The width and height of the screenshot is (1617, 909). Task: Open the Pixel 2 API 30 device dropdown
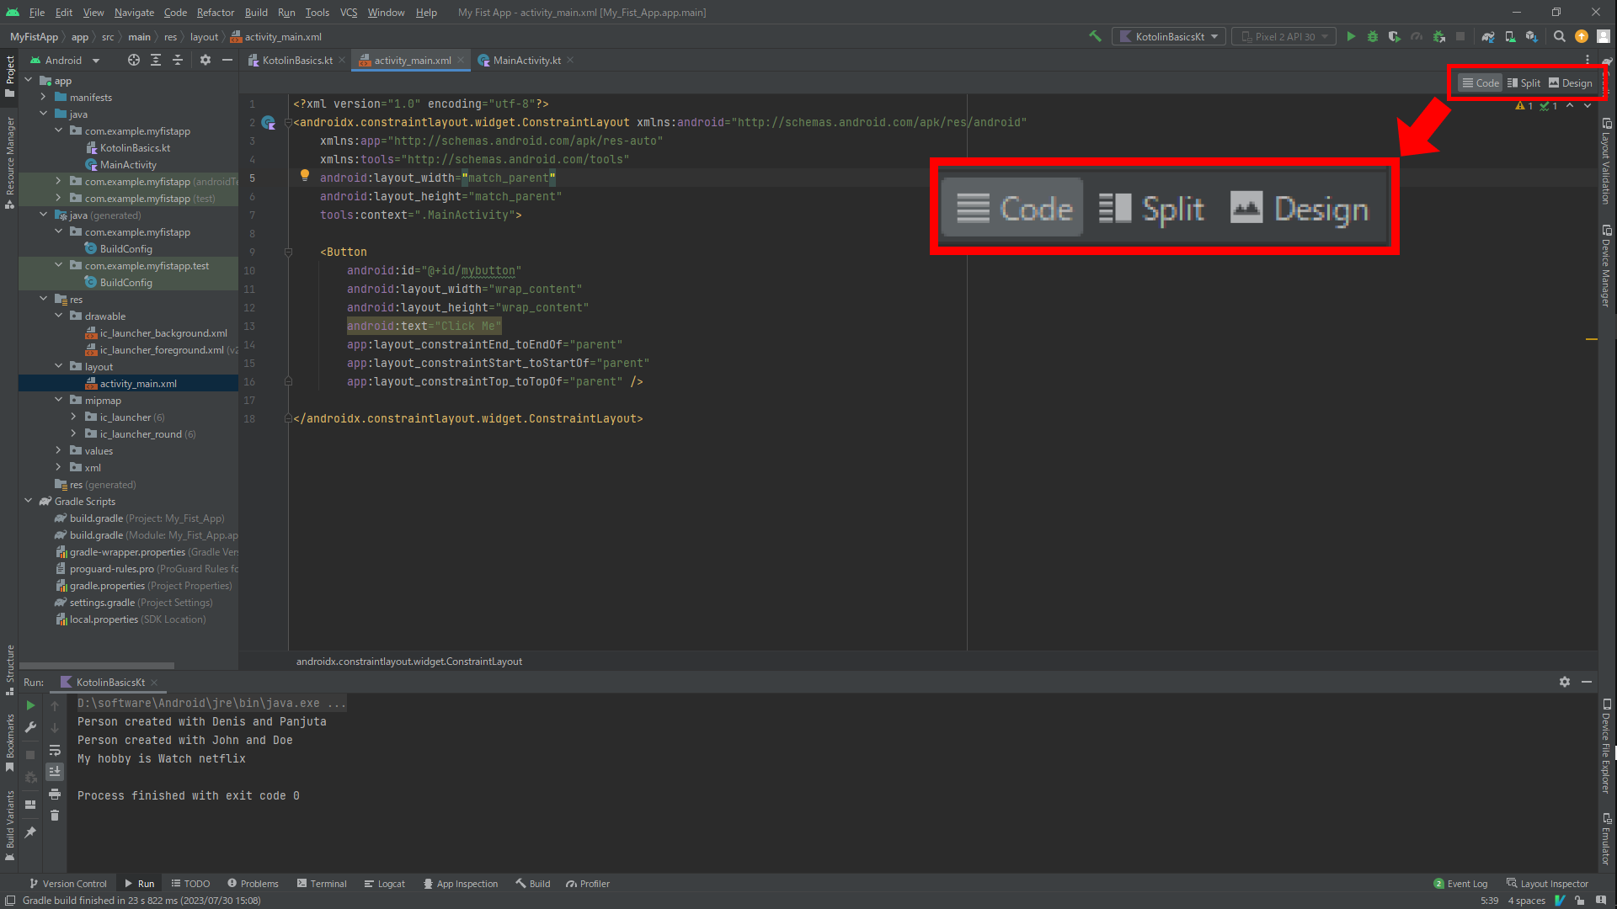pyautogui.click(x=1283, y=36)
